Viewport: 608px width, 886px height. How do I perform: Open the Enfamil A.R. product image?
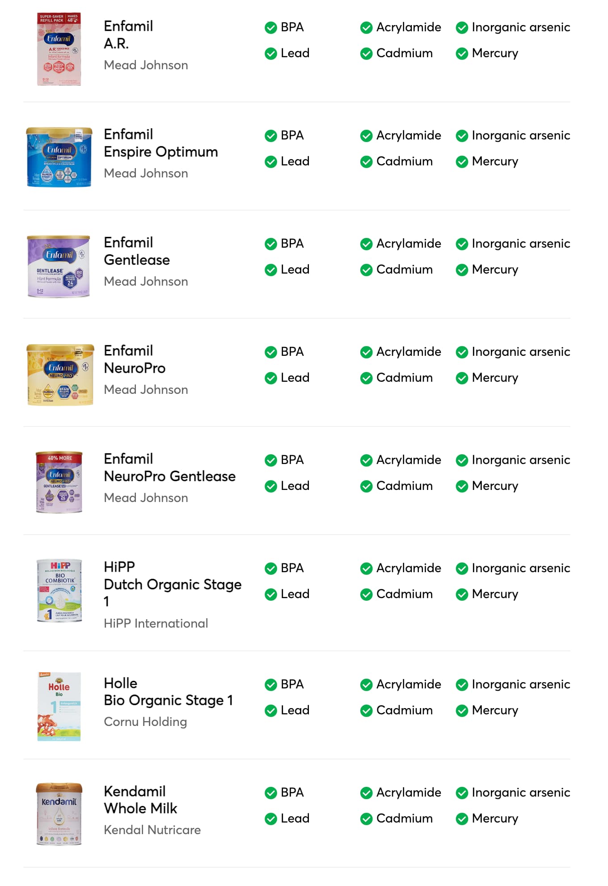coord(59,49)
